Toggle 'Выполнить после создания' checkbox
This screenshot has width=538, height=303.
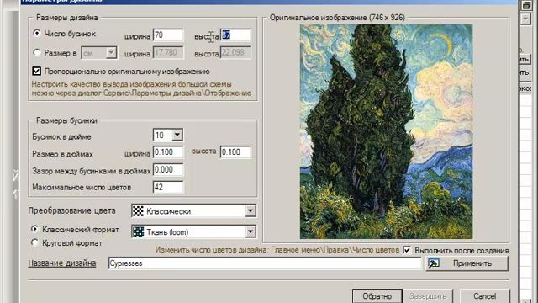pyautogui.click(x=407, y=250)
